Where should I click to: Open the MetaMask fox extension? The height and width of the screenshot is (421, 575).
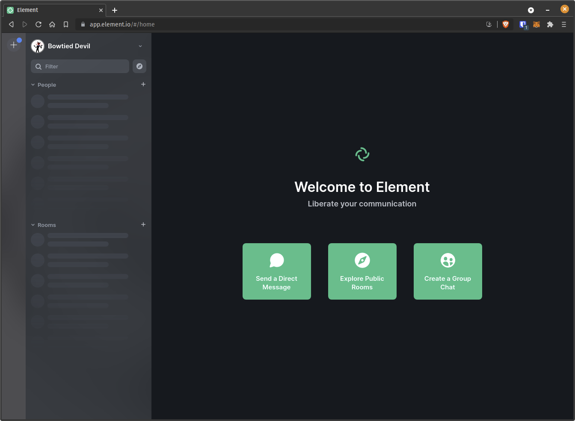536,24
